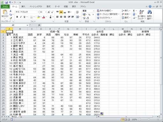Switch to the 挿入 ribbon tab
This screenshot has height=122, width=163.
pos(23,7)
